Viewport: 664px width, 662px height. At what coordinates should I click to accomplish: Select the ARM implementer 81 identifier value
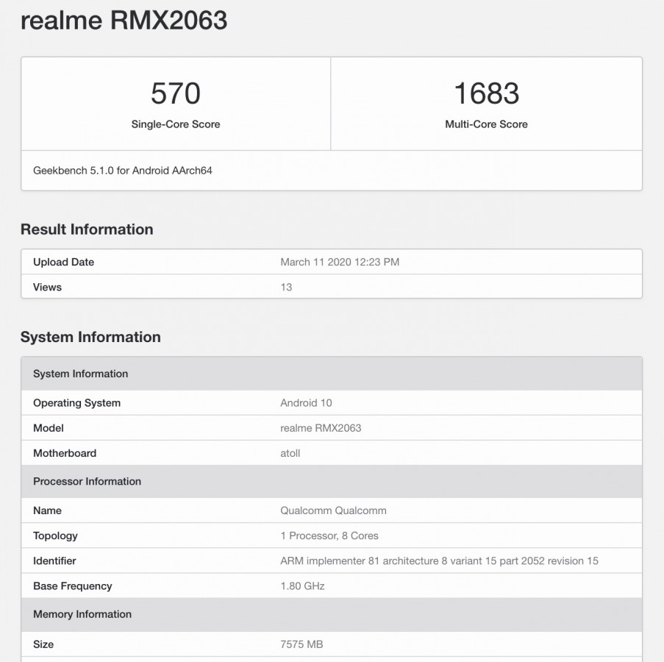click(x=439, y=560)
